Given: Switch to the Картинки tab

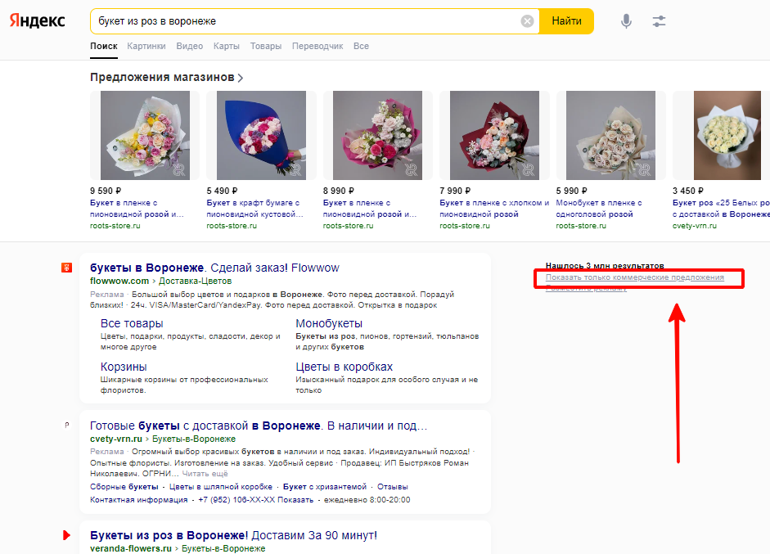Looking at the screenshot, I should pos(146,46).
